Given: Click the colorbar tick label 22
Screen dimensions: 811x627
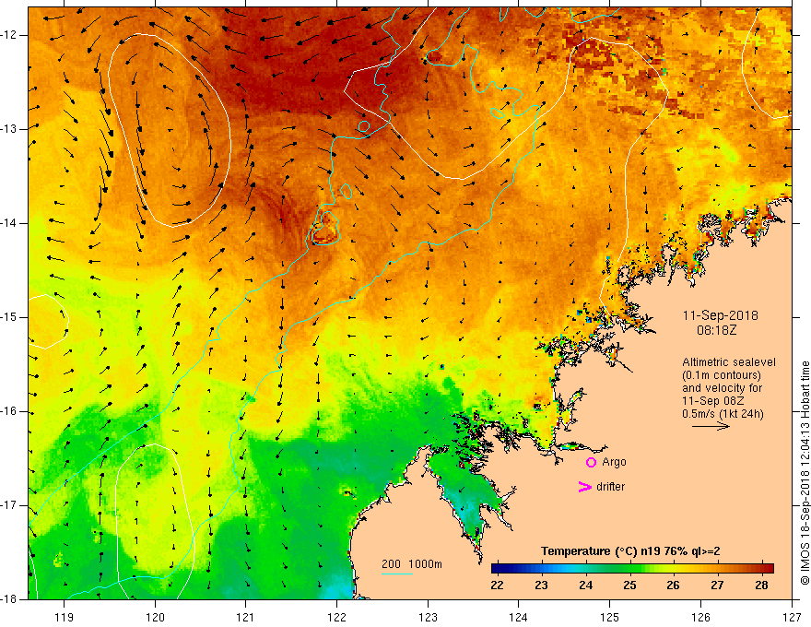Looking at the screenshot, I should pyautogui.click(x=497, y=586).
